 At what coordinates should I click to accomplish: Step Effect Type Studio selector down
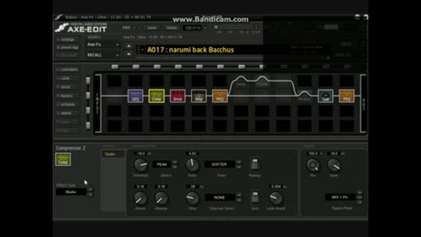pyautogui.click(x=90, y=194)
